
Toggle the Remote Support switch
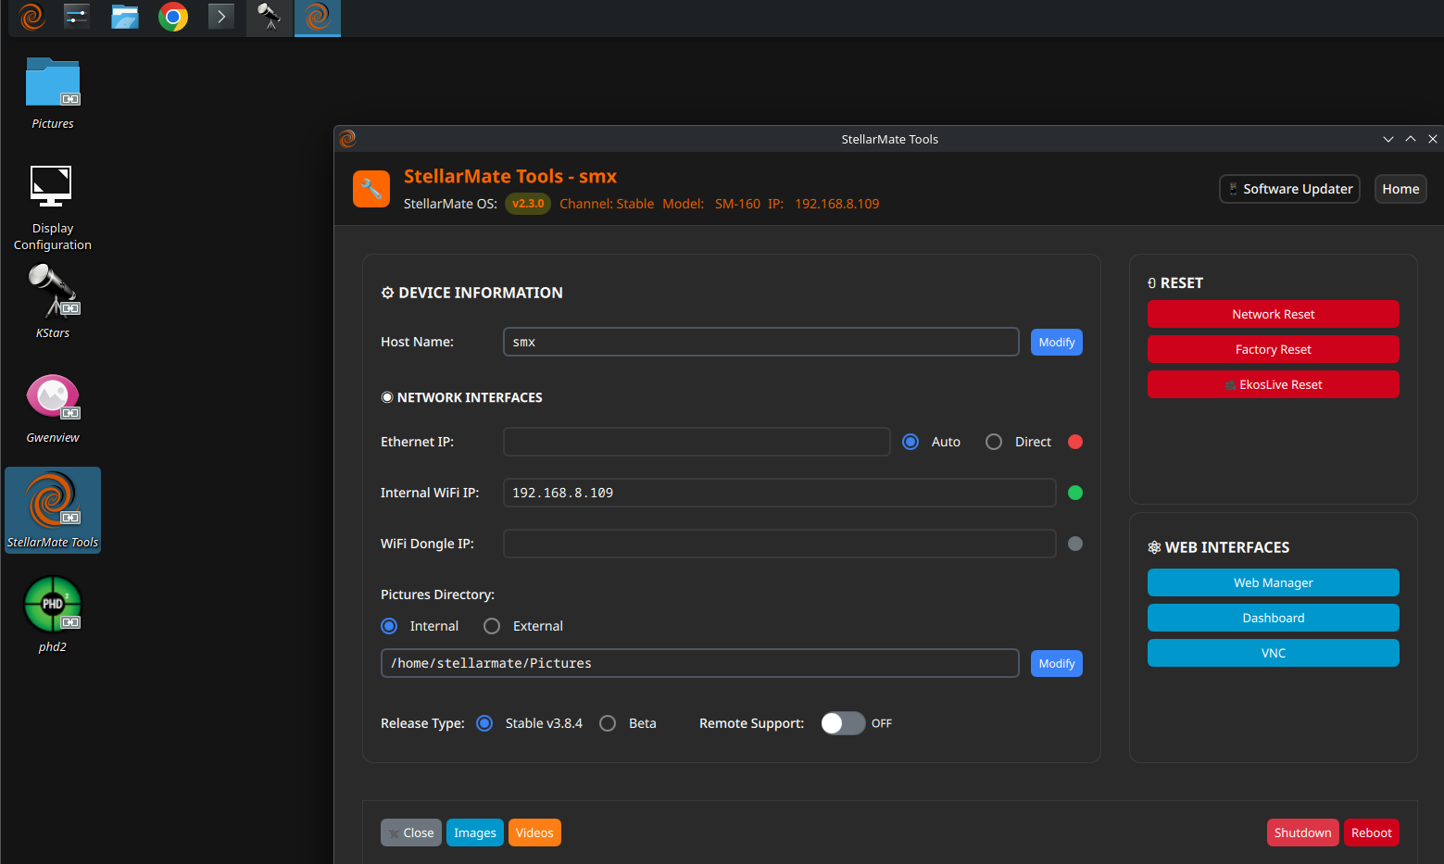tap(843, 723)
